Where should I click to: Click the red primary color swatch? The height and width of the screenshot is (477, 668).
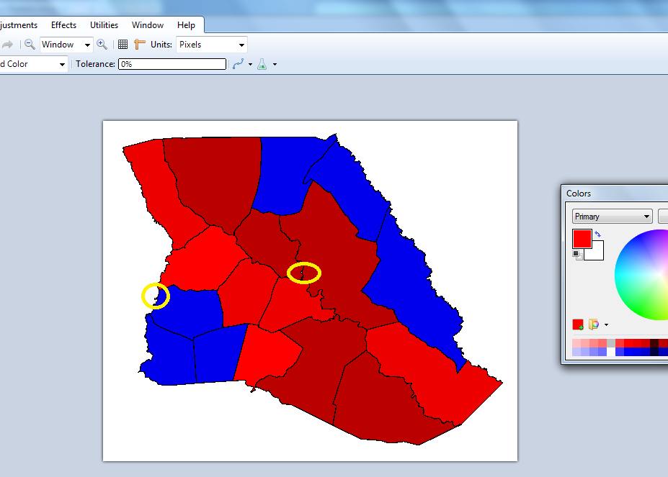582,239
